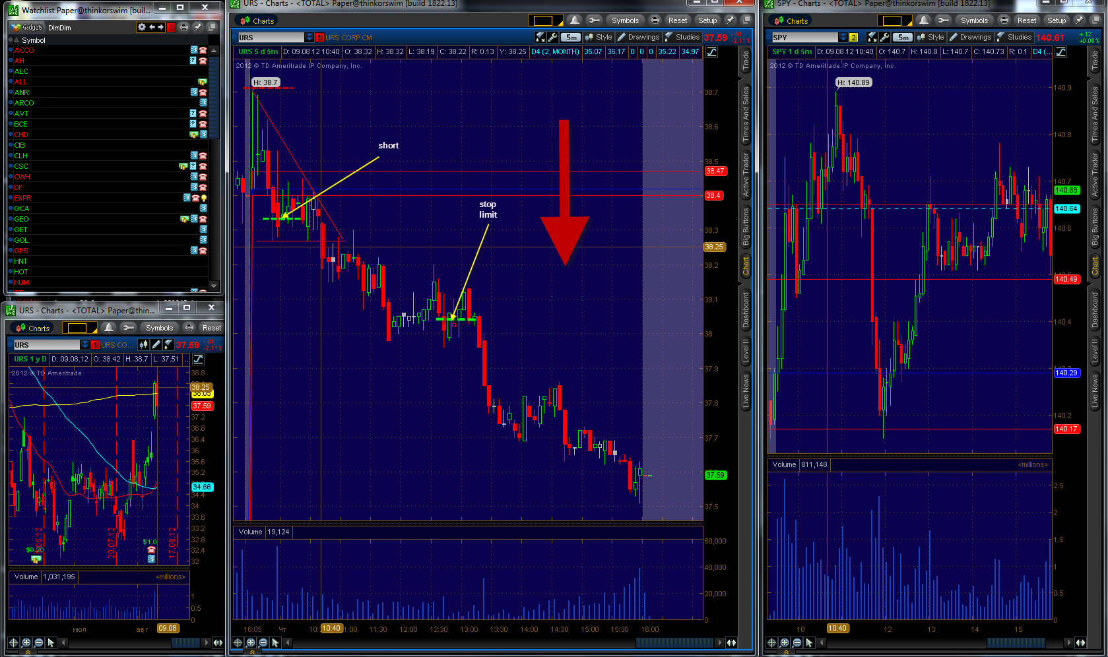
Task: Open the symbol dropdown arrow next to URS in center chart
Action: click(309, 38)
